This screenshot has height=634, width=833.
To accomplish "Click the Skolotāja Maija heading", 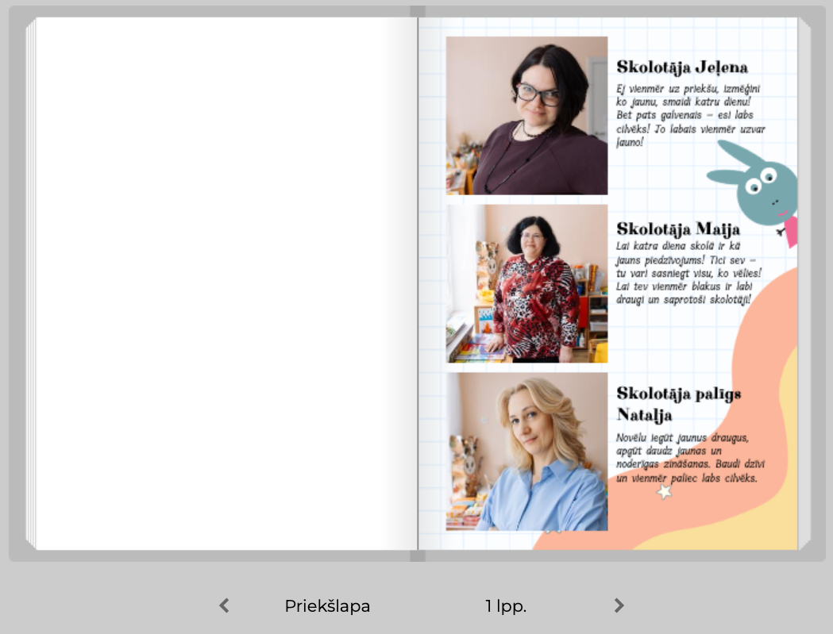I will click(x=678, y=229).
